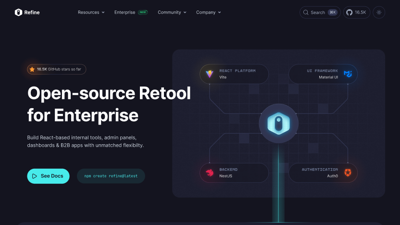Copy the npm create refine@latest command

(x=111, y=176)
